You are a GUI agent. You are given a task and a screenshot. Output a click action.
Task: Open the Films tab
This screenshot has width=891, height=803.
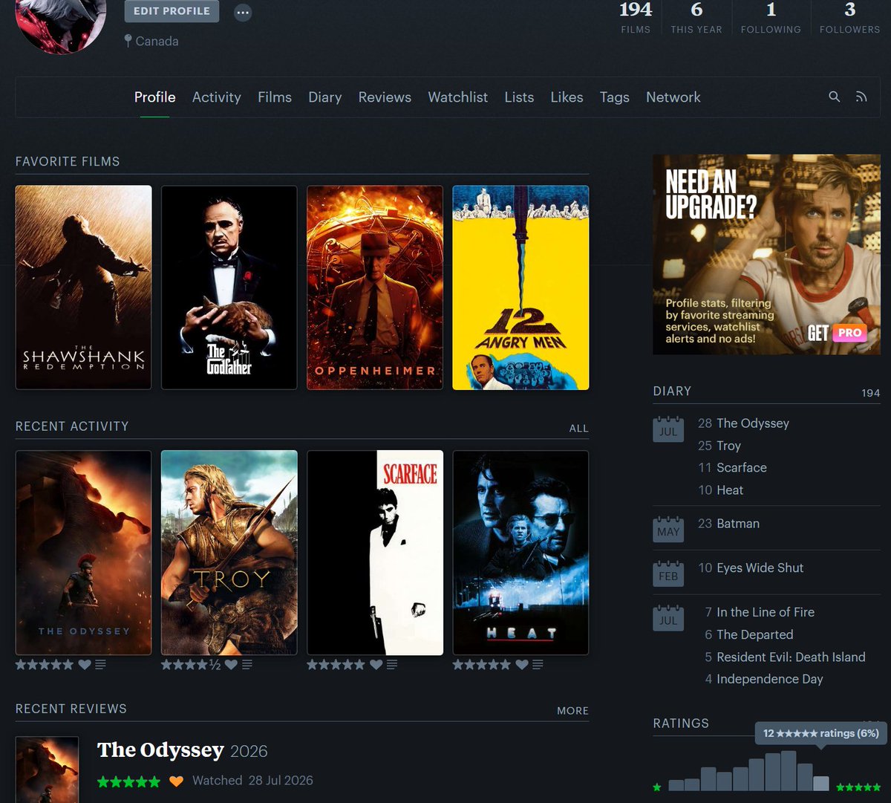275,97
